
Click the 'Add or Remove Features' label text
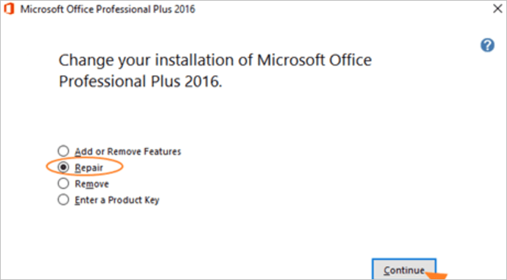click(127, 151)
